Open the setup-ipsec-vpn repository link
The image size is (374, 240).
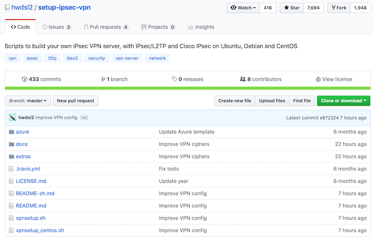(x=64, y=8)
